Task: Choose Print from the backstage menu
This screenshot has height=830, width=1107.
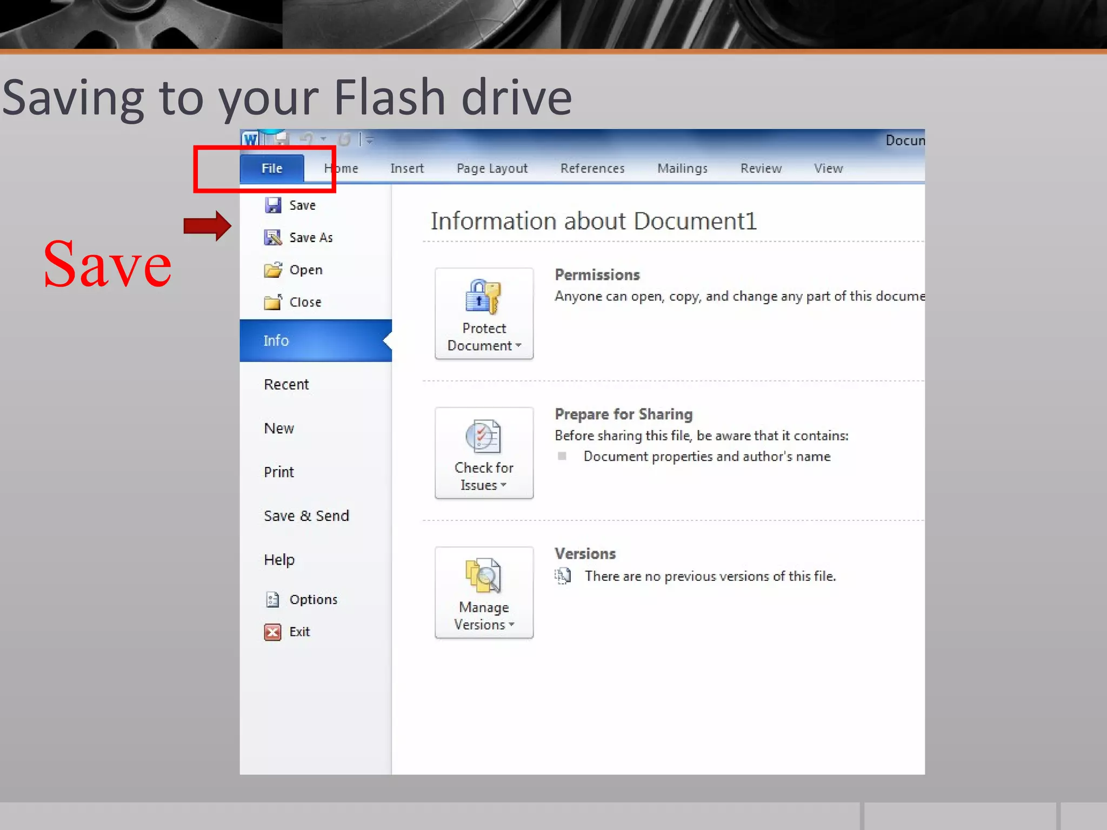Action: [279, 472]
